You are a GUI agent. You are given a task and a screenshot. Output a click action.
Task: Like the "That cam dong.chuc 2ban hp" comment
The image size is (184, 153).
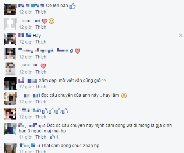(x=41, y=151)
